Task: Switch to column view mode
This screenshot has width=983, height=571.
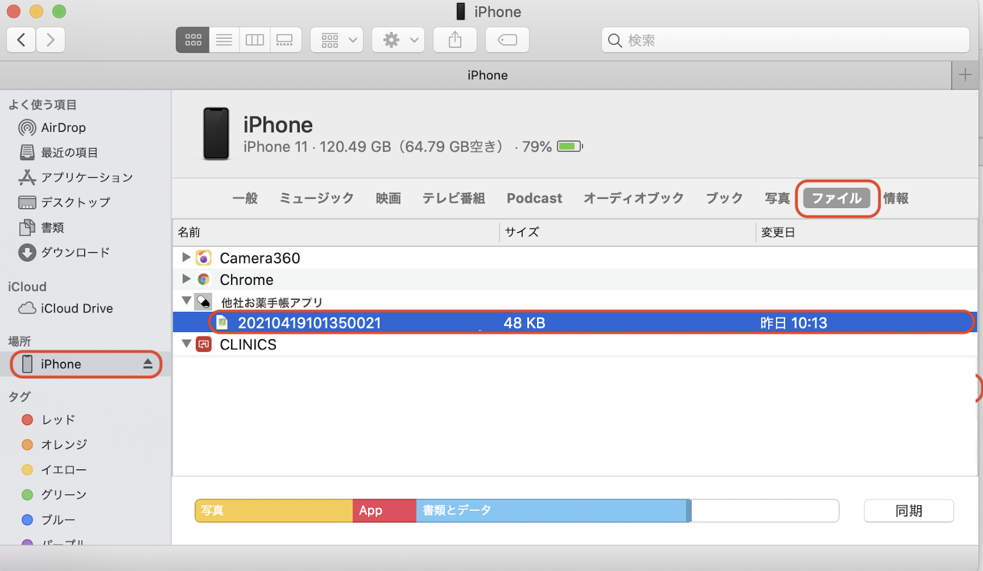Action: [254, 40]
